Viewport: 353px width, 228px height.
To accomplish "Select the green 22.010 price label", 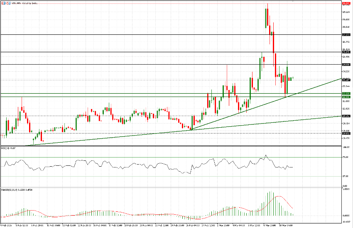I will [346, 97].
